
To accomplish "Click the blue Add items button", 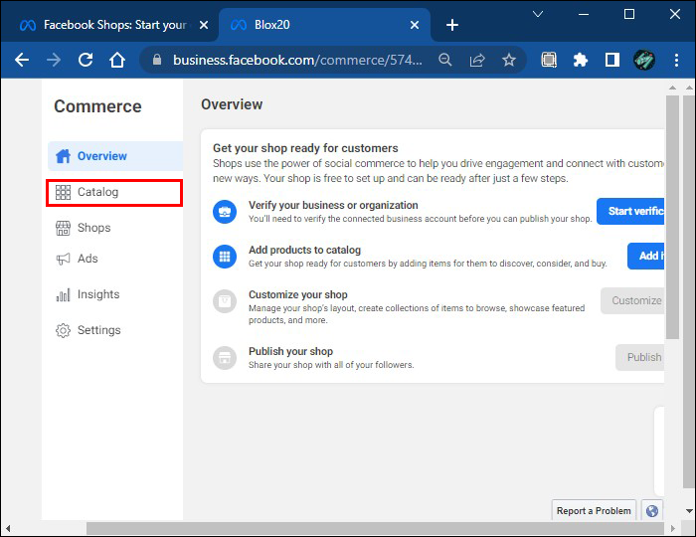I will 648,256.
